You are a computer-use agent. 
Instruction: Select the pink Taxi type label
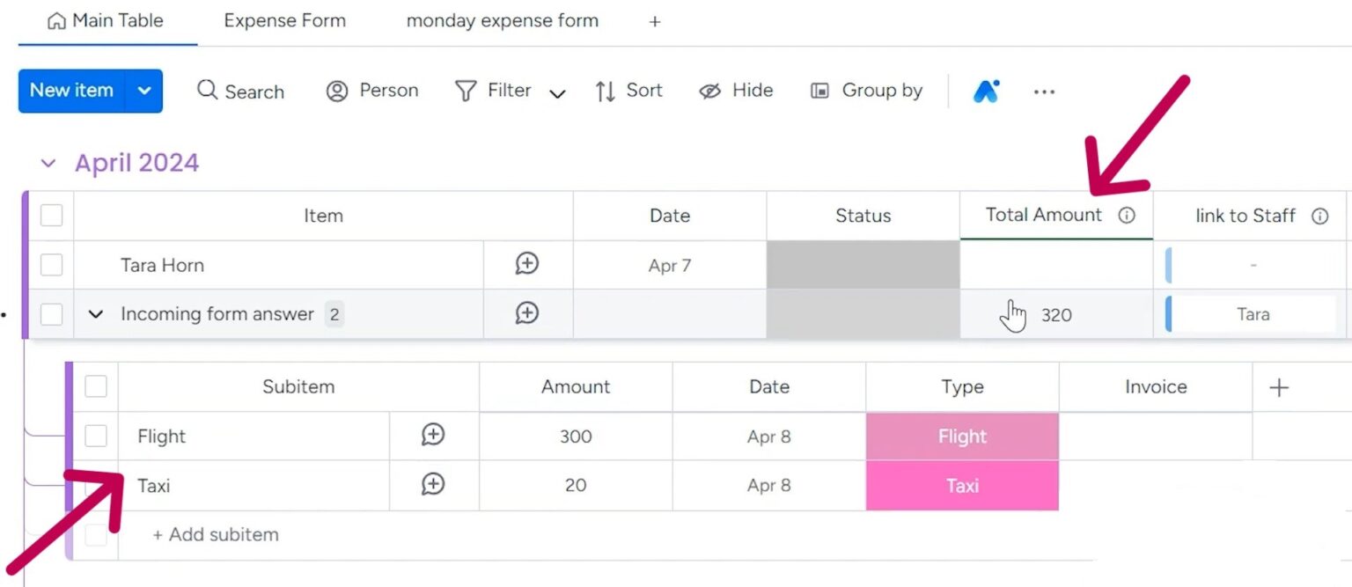[x=962, y=485]
